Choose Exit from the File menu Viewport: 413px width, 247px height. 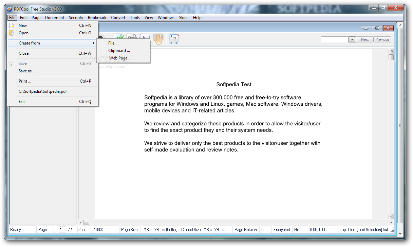point(53,102)
